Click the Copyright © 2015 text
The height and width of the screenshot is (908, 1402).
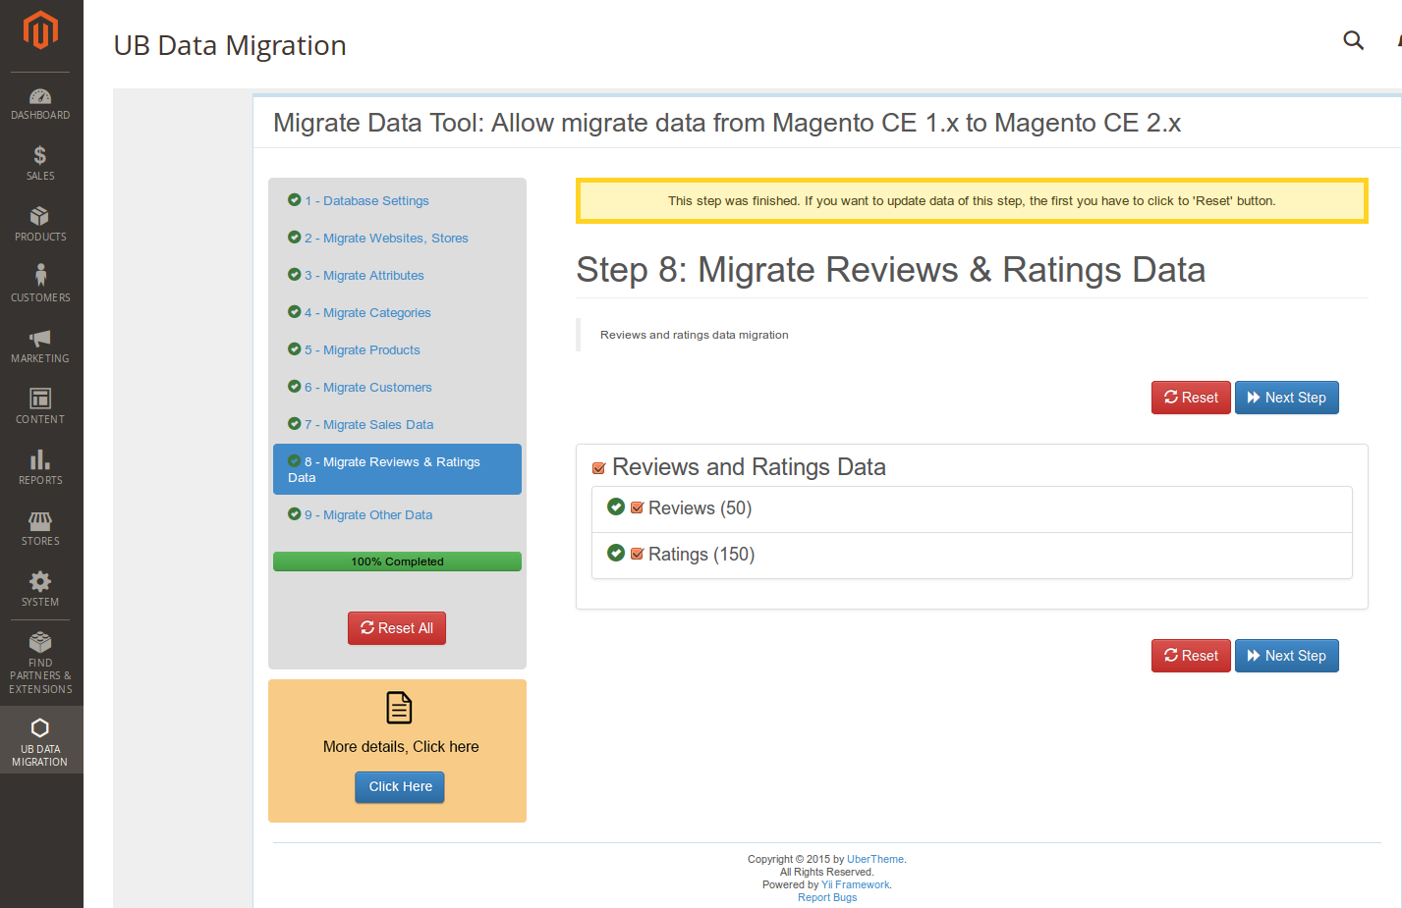pyautogui.click(x=789, y=859)
